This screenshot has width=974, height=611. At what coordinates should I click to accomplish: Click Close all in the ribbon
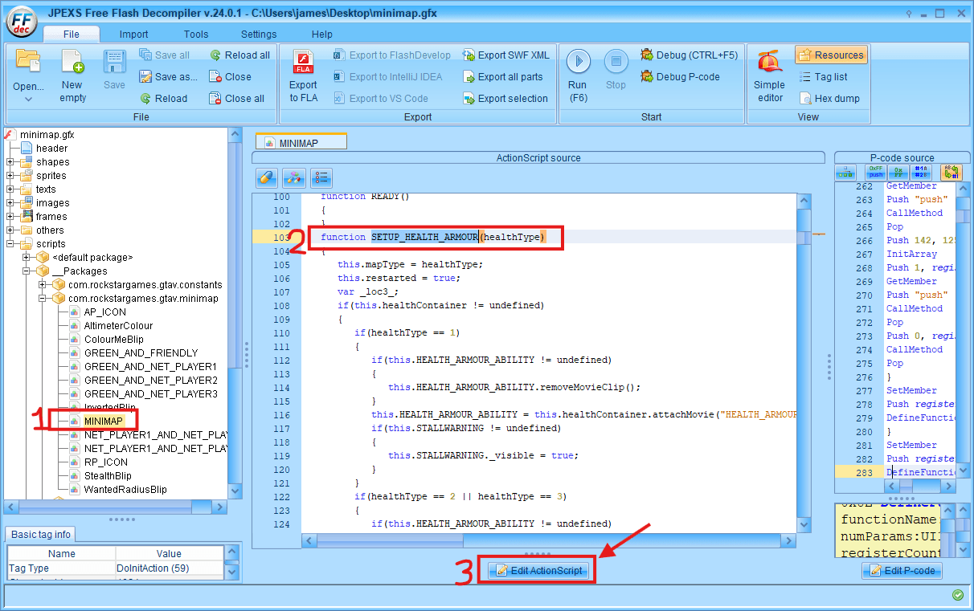click(x=236, y=99)
